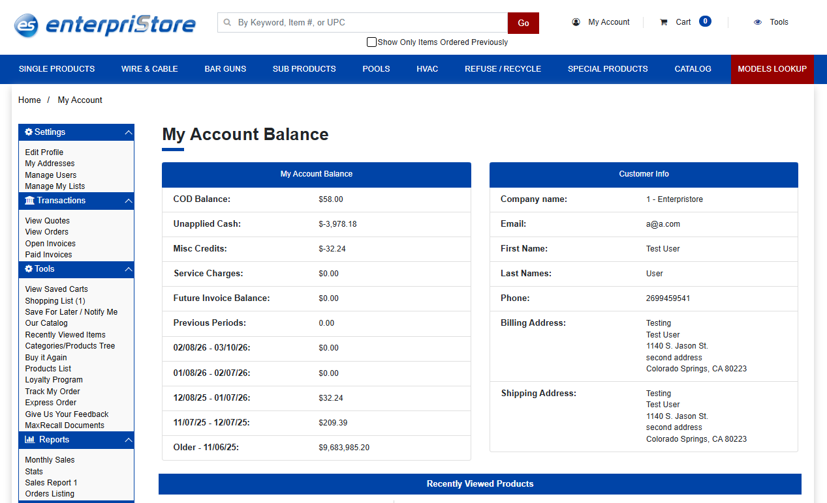Screen dimensions: 827x503
Task: Open Recently Viewed Items
Action: tap(65, 335)
